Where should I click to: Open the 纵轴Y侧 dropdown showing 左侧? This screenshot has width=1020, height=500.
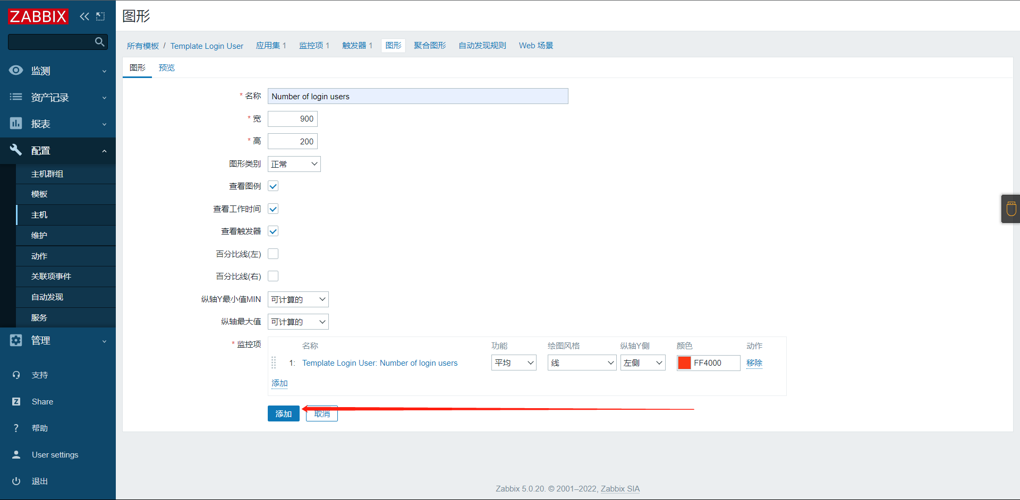(643, 363)
